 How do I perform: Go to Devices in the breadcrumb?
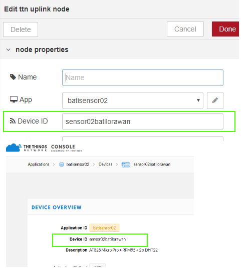[x=105, y=164]
